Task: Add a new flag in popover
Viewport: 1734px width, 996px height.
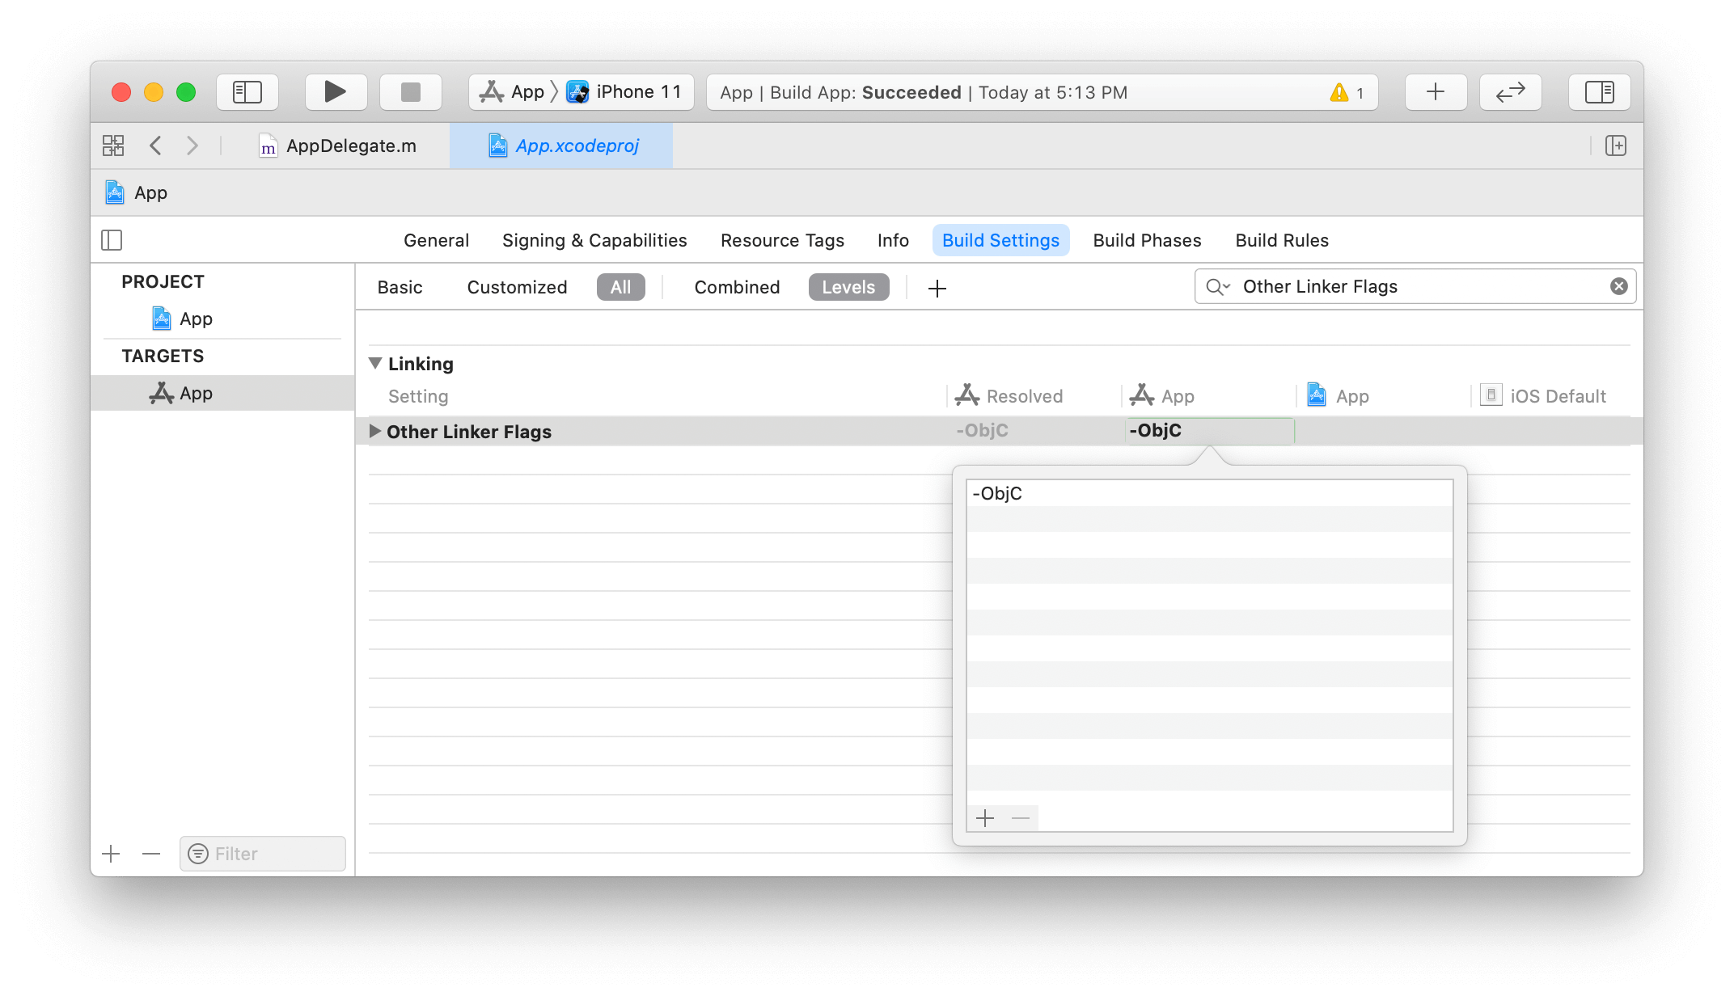Action: 984,818
